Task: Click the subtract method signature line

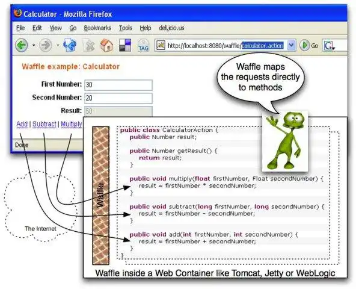Action: point(227,207)
